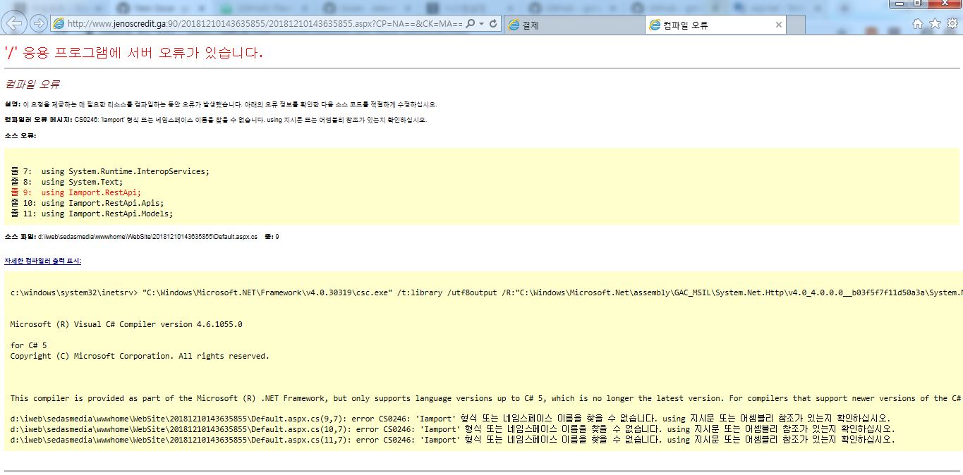Screen dimensions: 963x475
Task: Click the IE favicon on the 컴파일 오류 tab
Action: click(655, 24)
